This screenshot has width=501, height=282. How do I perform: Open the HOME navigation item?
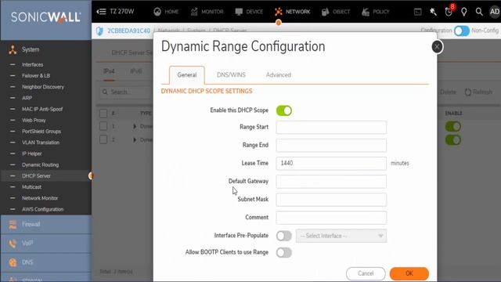pyautogui.click(x=166, y=12)
